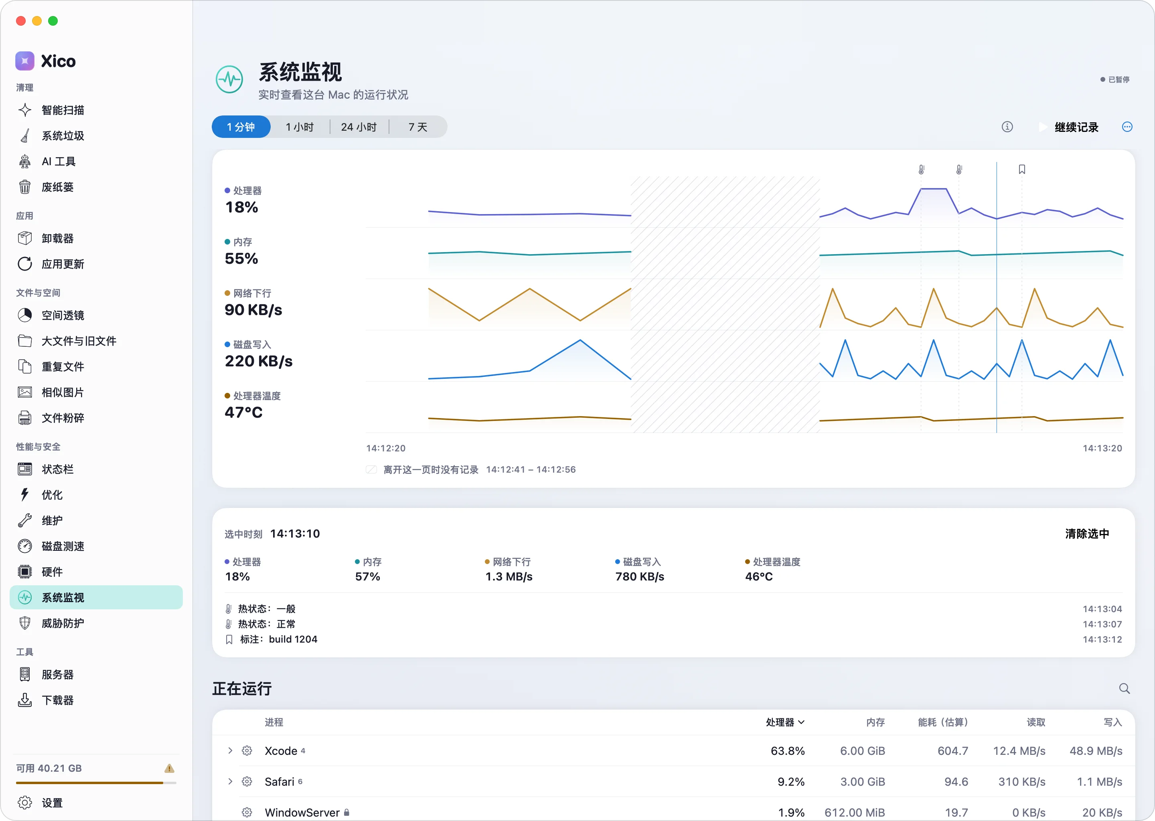Open 应用更新 app updater

[x=96, y=265]
